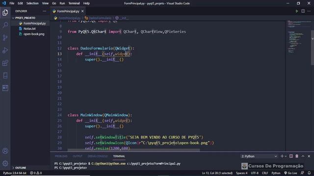Open Explorer panel ellipsis menu
The width and height of the screenshot is (314, 176).
(x=45, y=11)
